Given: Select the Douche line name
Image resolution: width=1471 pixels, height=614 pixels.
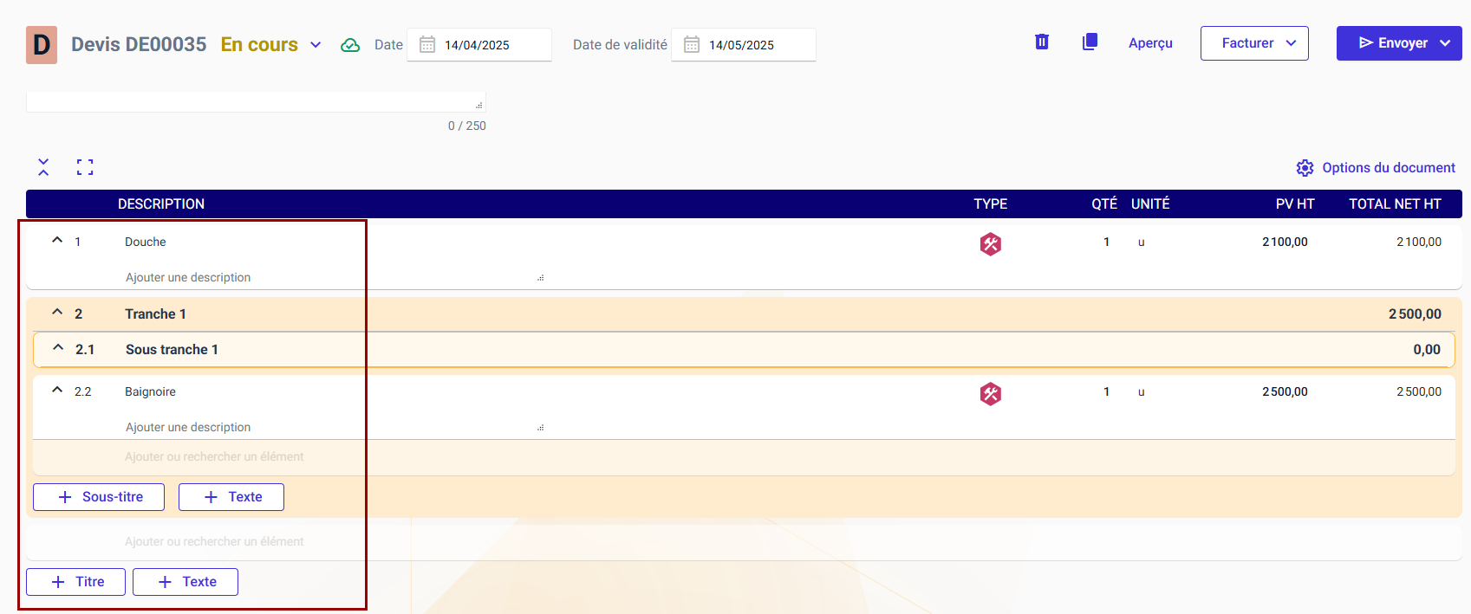Looking at the screenshot, I should click(146, 242).
